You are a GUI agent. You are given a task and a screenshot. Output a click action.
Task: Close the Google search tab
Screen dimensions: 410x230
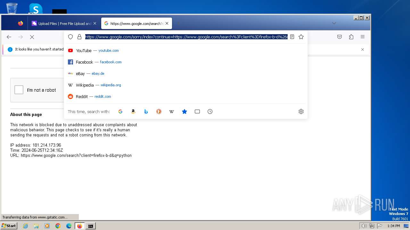[167, 23]
